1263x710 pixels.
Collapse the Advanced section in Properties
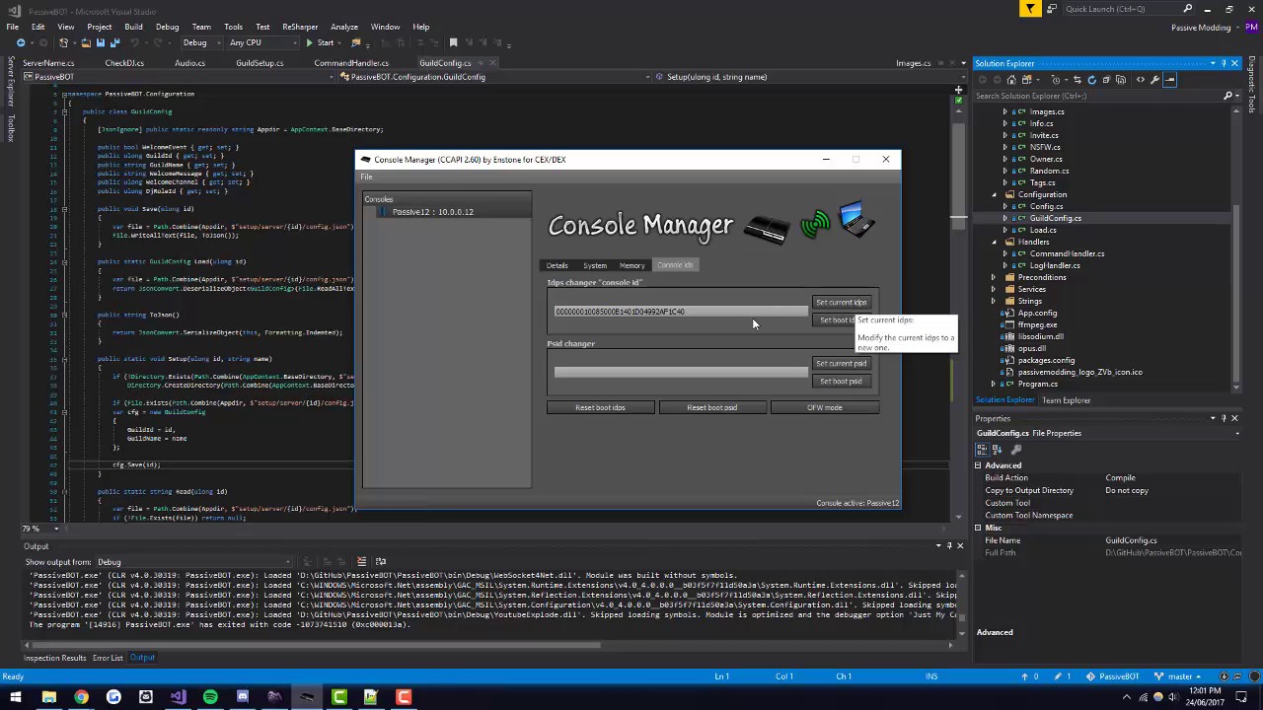979,465
